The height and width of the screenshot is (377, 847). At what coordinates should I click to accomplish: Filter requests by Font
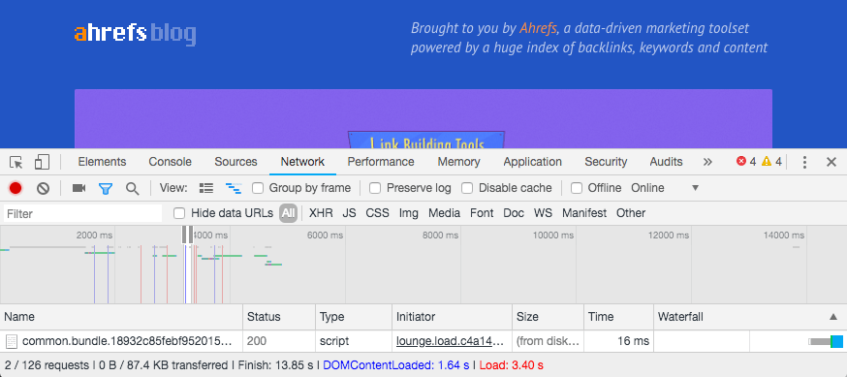[482, 213]
